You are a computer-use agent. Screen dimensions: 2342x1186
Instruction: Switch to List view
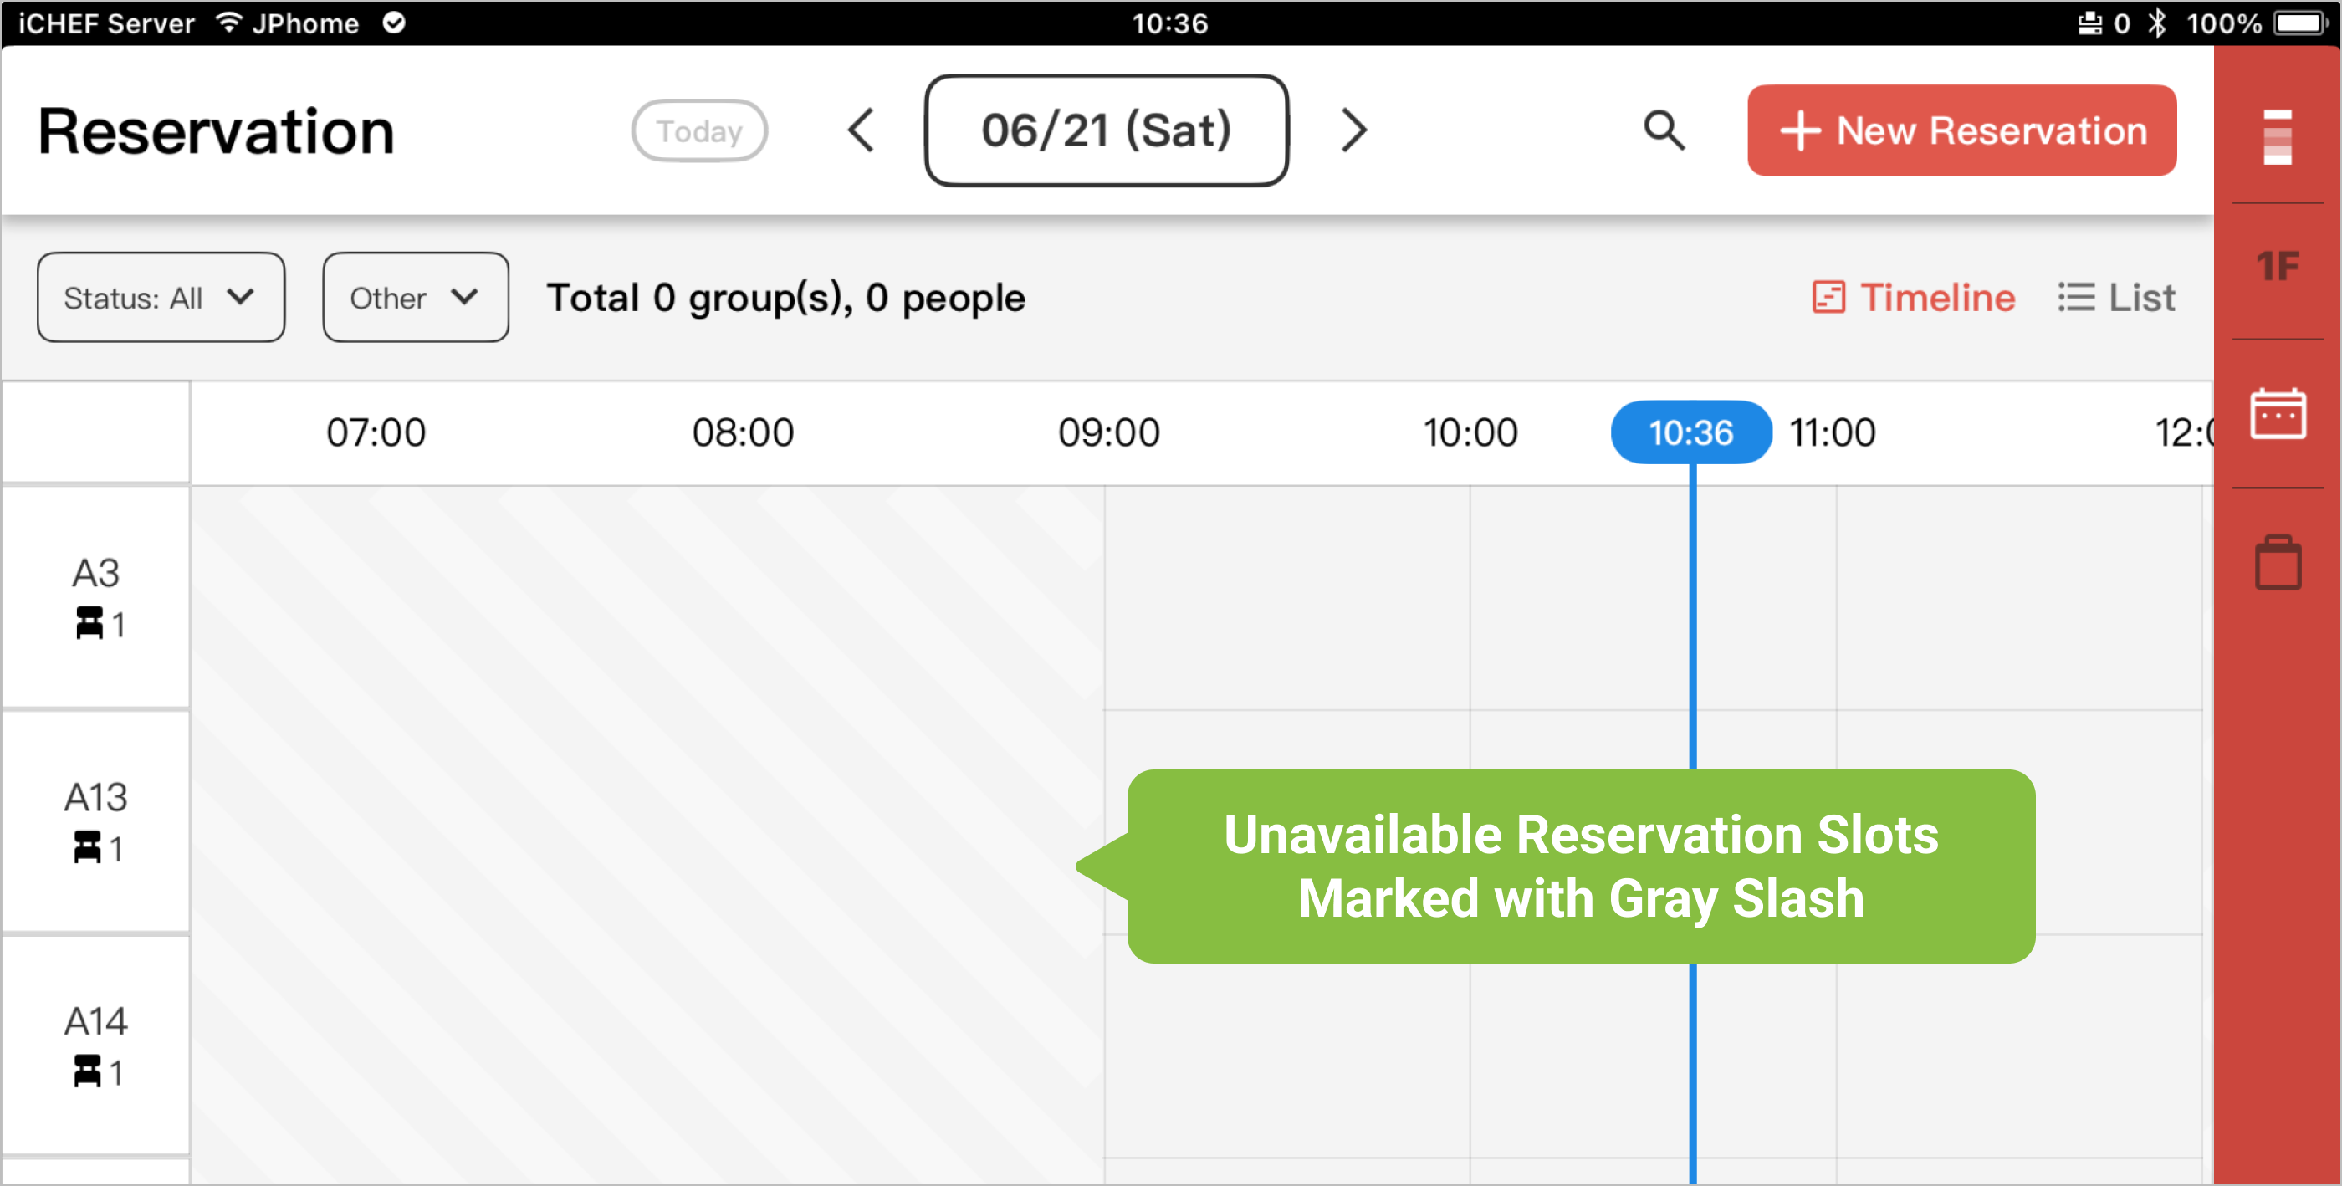point(2116,298)
